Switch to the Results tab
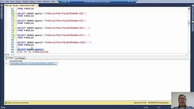This screenshot has height=109, width=194. coord(9,58)
